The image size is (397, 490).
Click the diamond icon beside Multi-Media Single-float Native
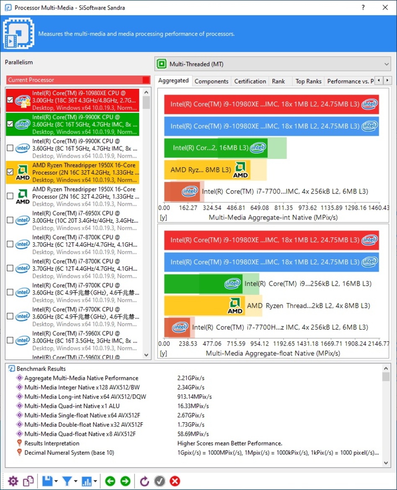tap(19, 415)
